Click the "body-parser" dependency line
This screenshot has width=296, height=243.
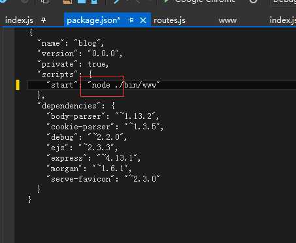(x=103, y=116)
